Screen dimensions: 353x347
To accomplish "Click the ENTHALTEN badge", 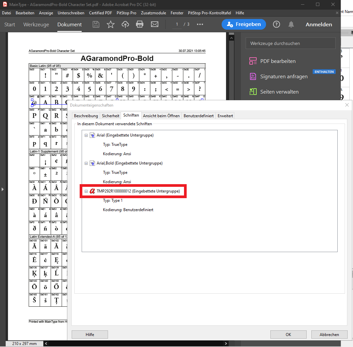I will tap(324, 72).
